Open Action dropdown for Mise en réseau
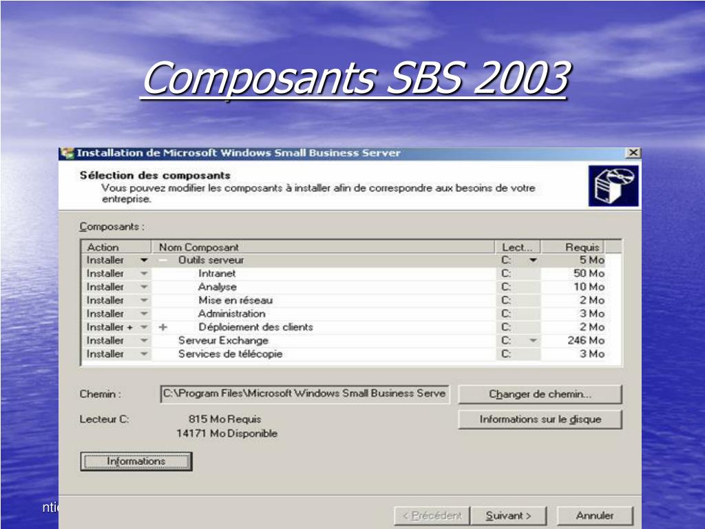This screenshot has width=705, height=529. [144, 300]
